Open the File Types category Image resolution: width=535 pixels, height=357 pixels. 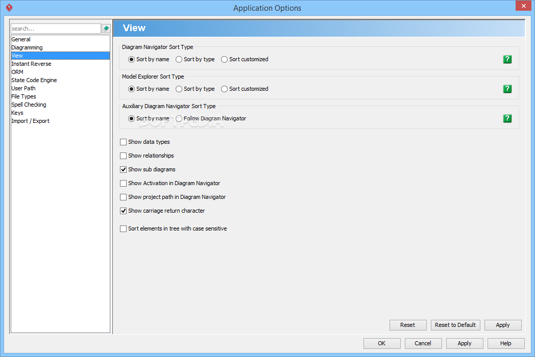[x=60, y=97]
